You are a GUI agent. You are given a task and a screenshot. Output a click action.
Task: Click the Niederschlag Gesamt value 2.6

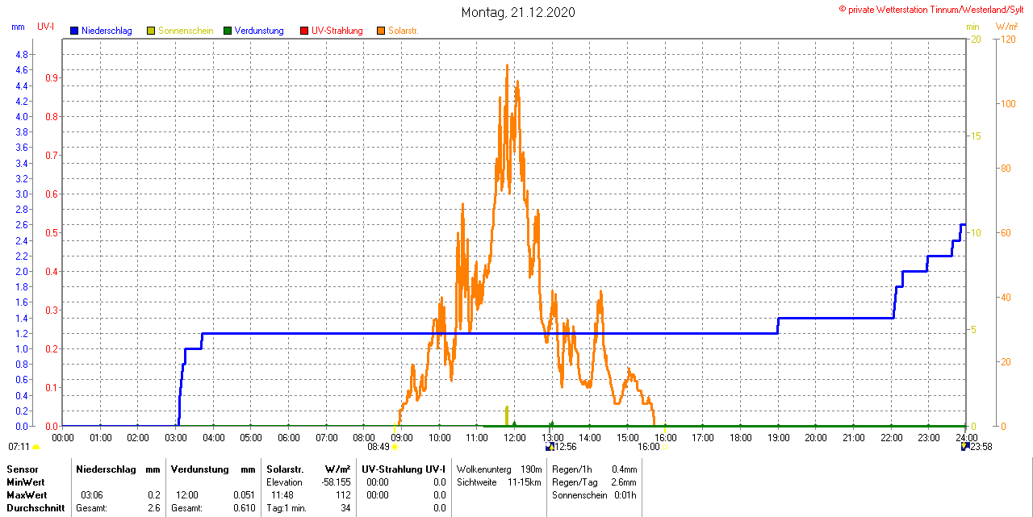153,508
